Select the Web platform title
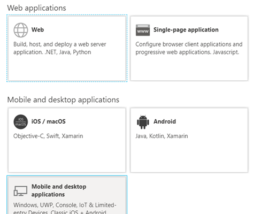 37,29
